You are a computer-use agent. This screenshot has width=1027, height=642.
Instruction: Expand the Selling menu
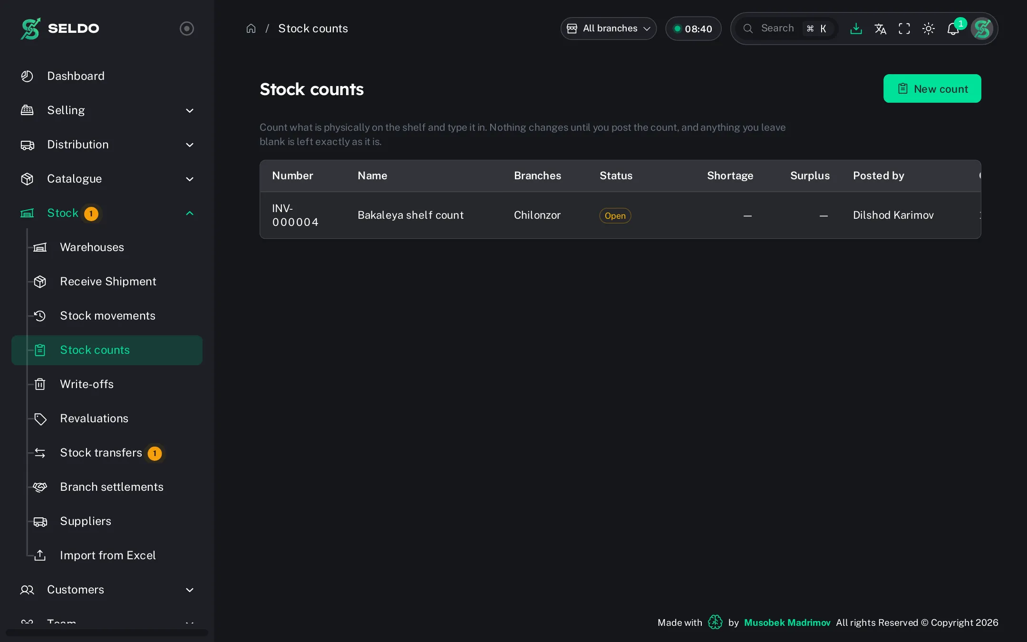click(x=107, y=110)
